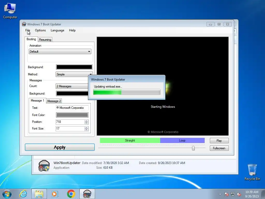265x199 pixels.
Task: Click the Font Size value field
Action: click(x=70, y=129)
